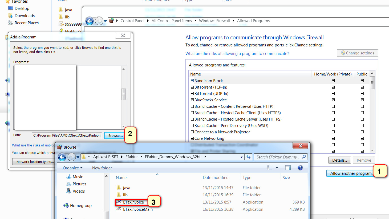Toggle Bandicam Block Home/Work (Private) checkbox
Image resolution: width=389 pixels, height=219 pixels.
[333, 81]
